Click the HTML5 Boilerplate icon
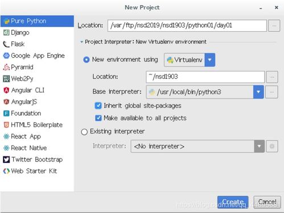284x213 pixels. point(6,125)
